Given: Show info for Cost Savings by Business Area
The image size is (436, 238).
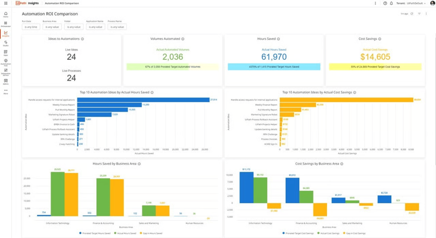Looking at the screenshot, I should point(342,164).
